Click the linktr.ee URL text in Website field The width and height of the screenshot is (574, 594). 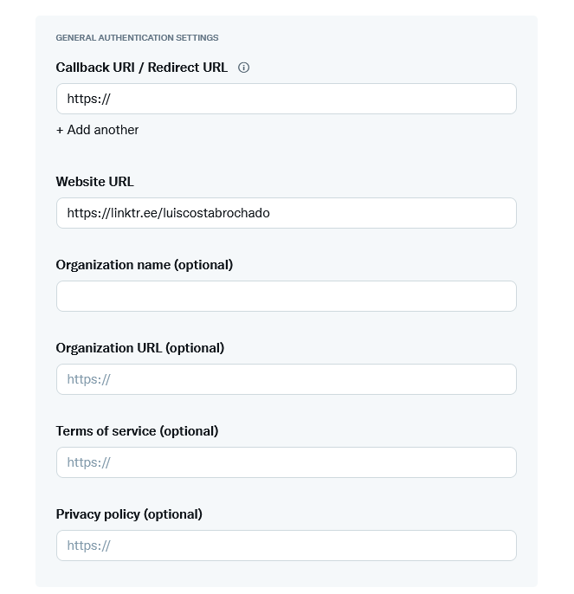[168, 213]
